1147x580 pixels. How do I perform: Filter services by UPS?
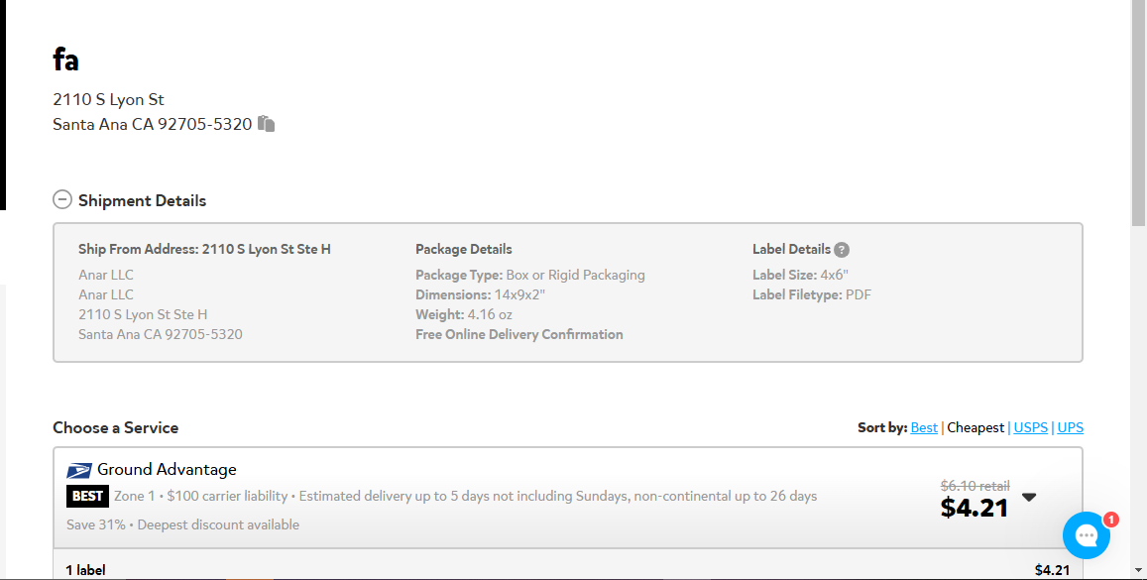pyautogui.click(x=1071, y=428)
